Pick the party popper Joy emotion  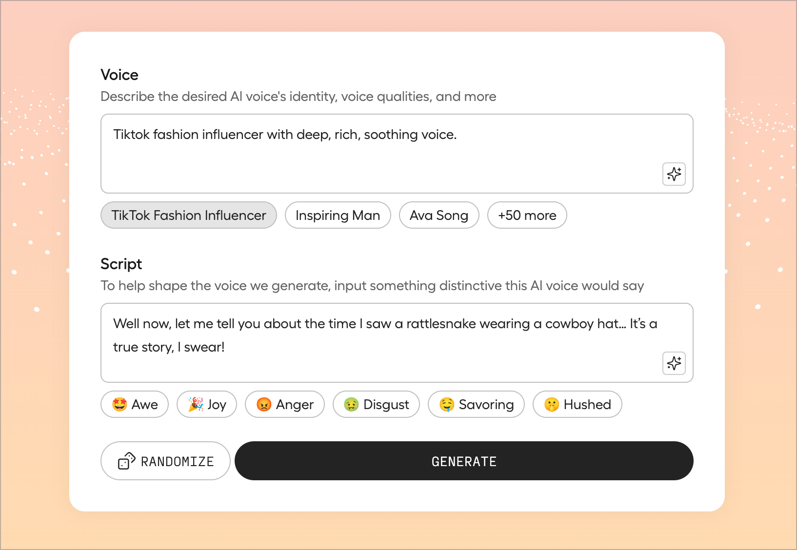pos(207,404)
